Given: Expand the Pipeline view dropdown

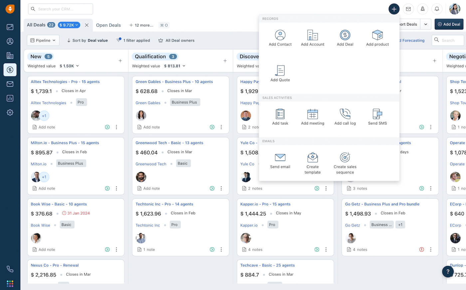Looking at the screenshot, I should (x=43, y=40).
